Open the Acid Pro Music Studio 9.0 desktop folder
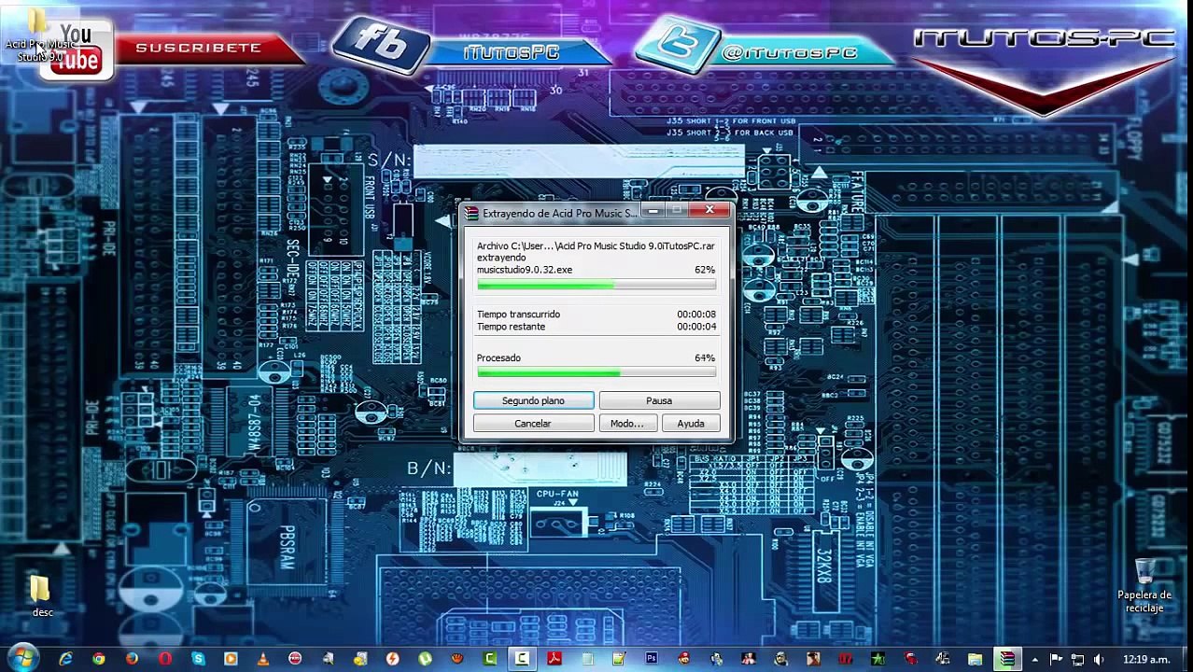The height and width of the screenshot is (672, 1193). click(40, 37)
